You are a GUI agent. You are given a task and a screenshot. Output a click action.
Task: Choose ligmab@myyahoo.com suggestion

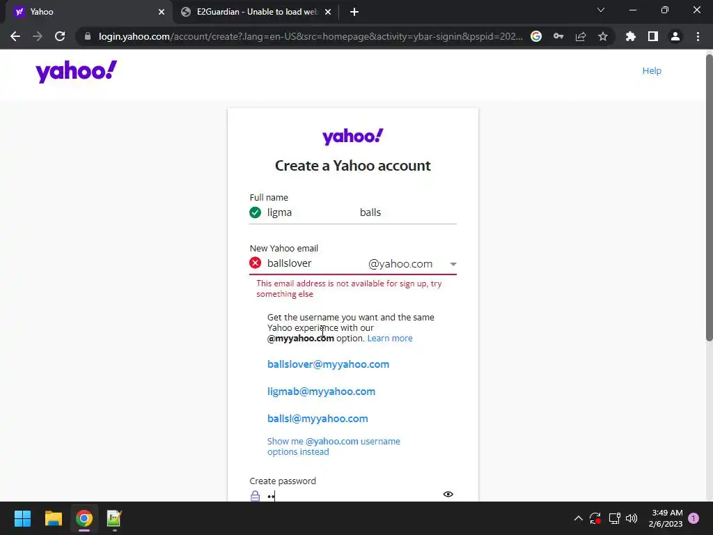pos(321,391)
